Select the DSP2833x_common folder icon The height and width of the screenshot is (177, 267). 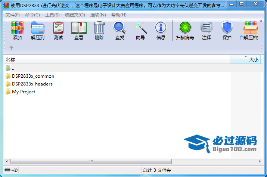pos(8,76)
